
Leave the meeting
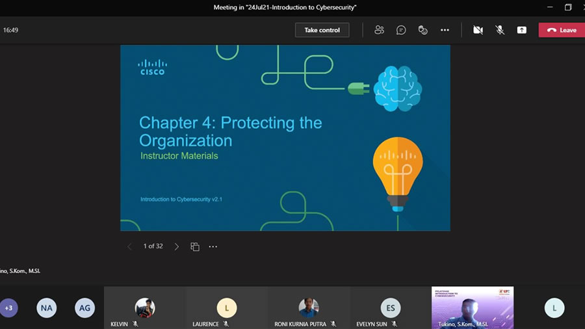click(561, 30)
